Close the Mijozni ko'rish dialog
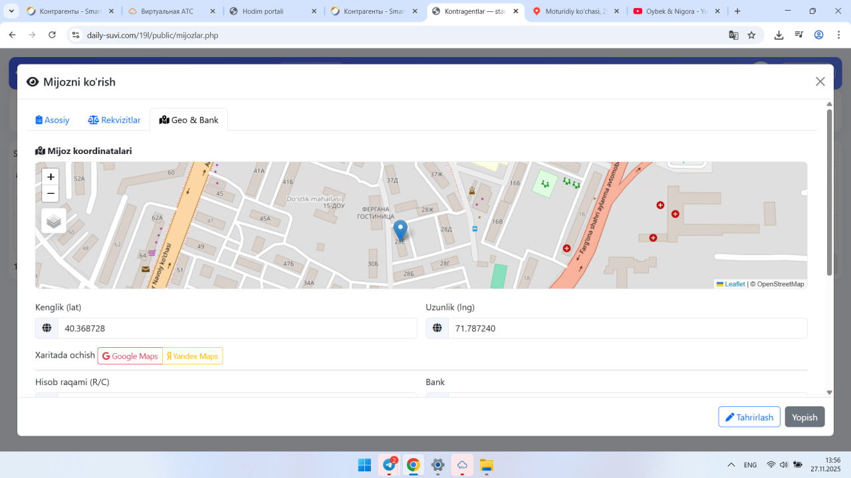The height and width of the screenshot is (478, 851). point(820,82)
